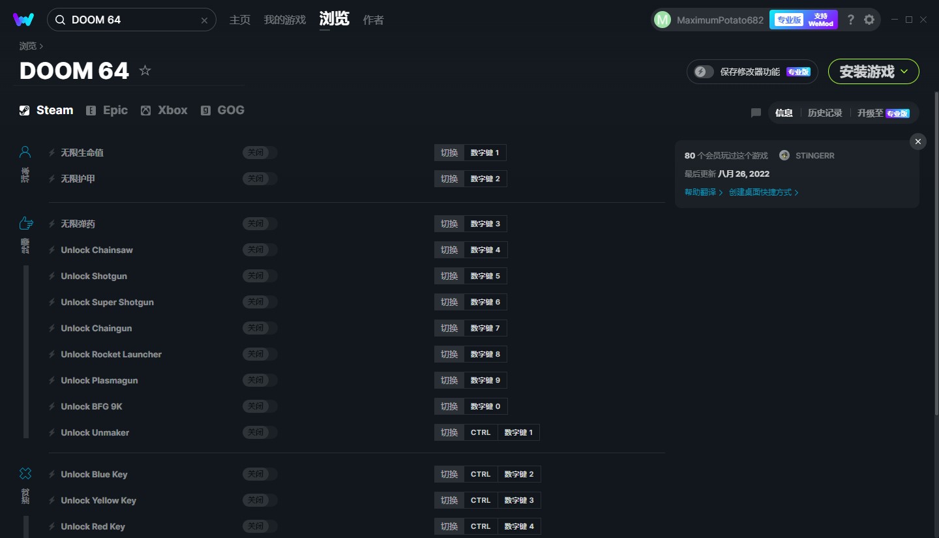939x538 pixels.
Task: Click the WeMod logo icon
Action: tap(23, 20)
